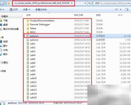Select the cab11 file icon
The height and width of the screenshot is (105, 131).
(x=28, y=82)
